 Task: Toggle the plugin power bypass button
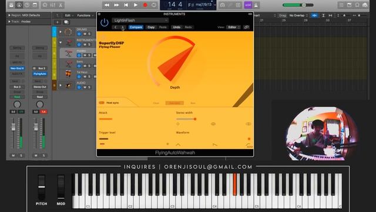point(105,23)
